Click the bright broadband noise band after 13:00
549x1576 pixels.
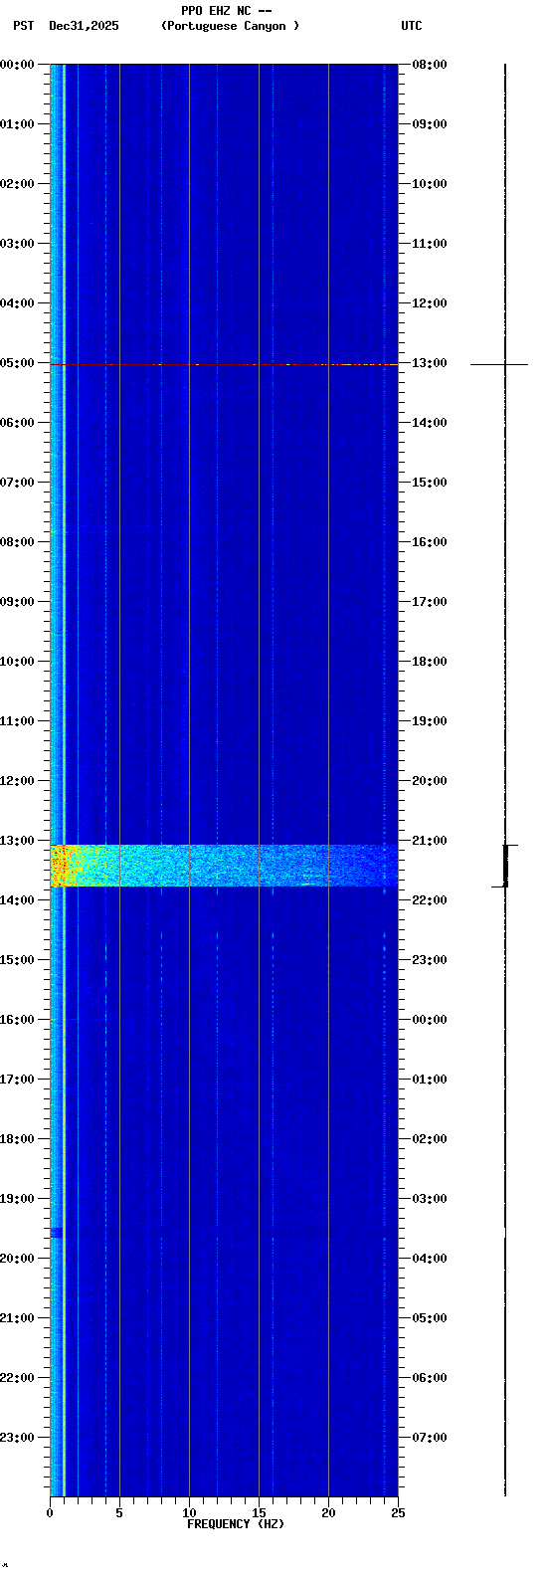coord(224,866)
